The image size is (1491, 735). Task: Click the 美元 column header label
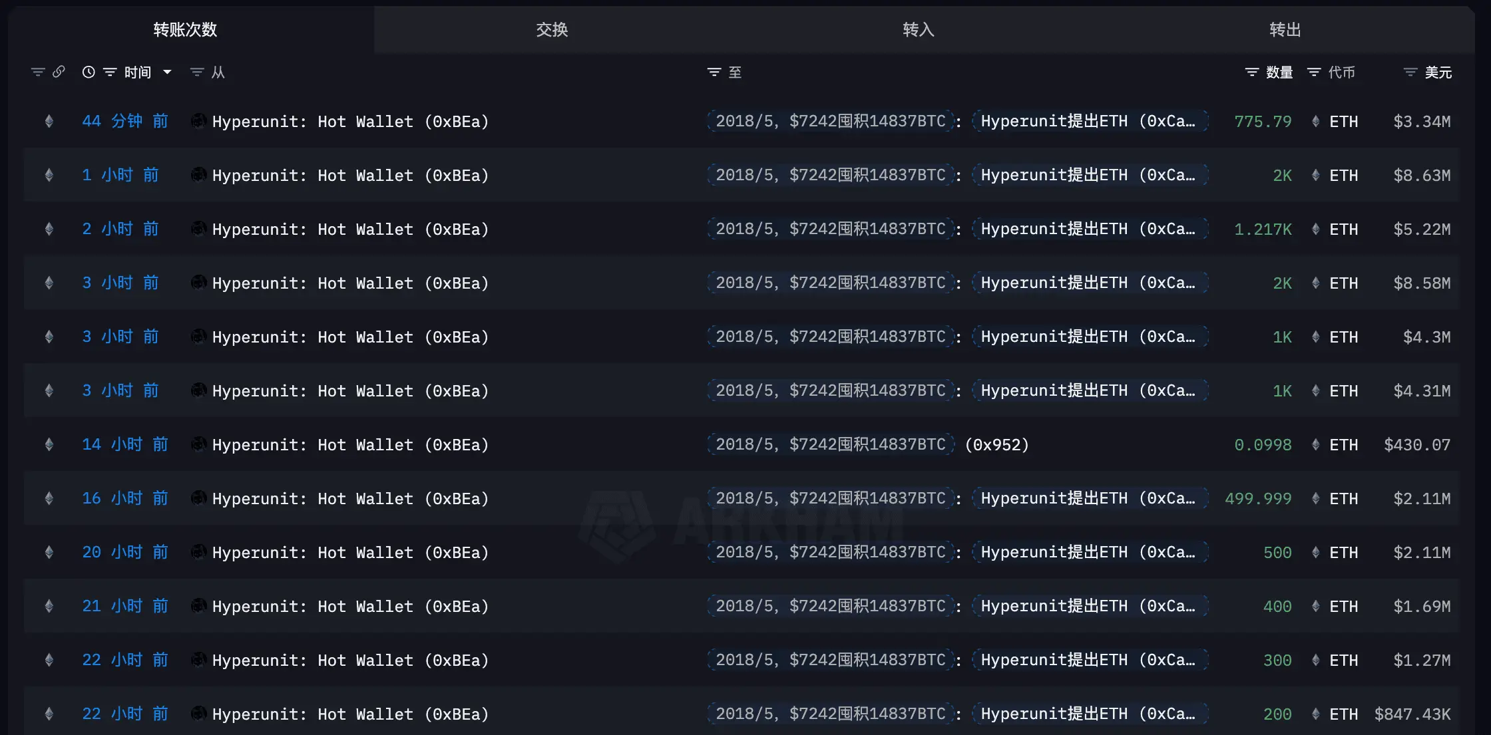pos(1438,72)
